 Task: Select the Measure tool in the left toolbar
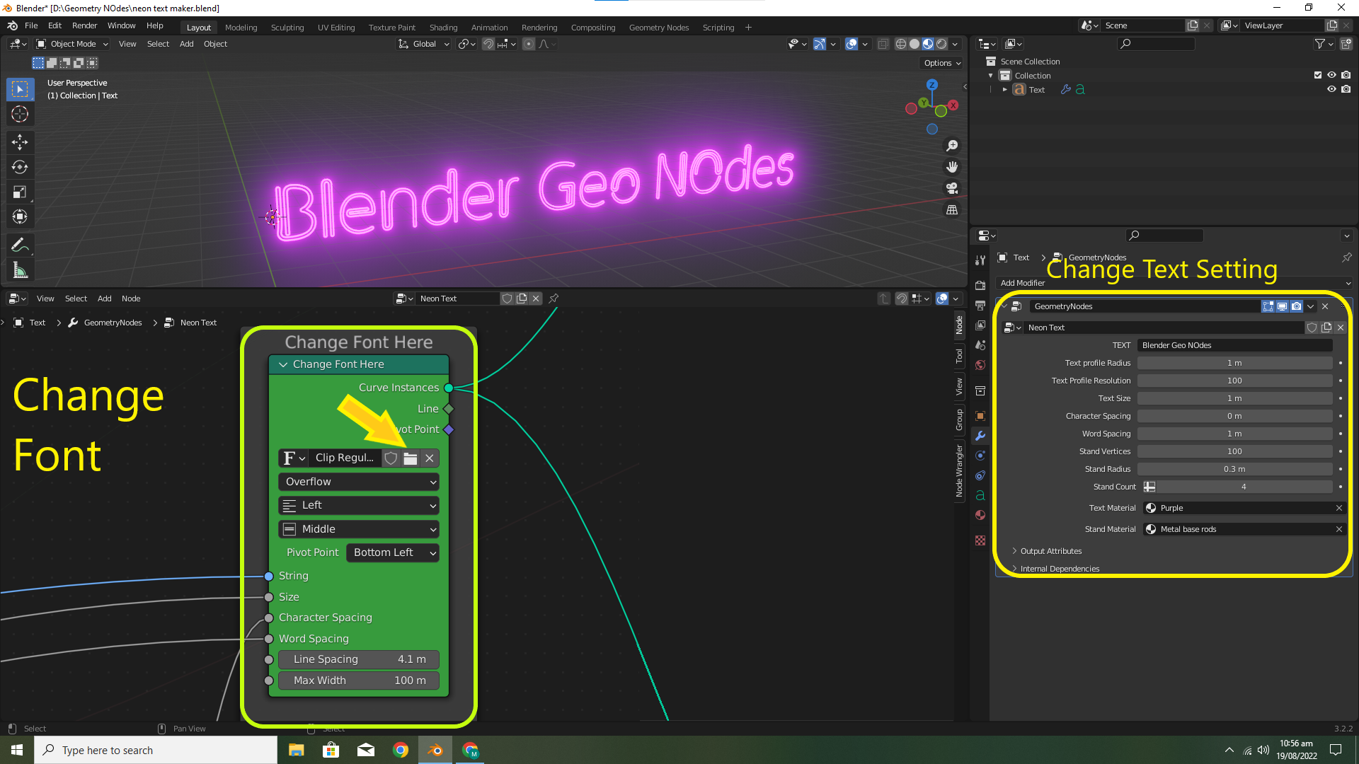20,270
